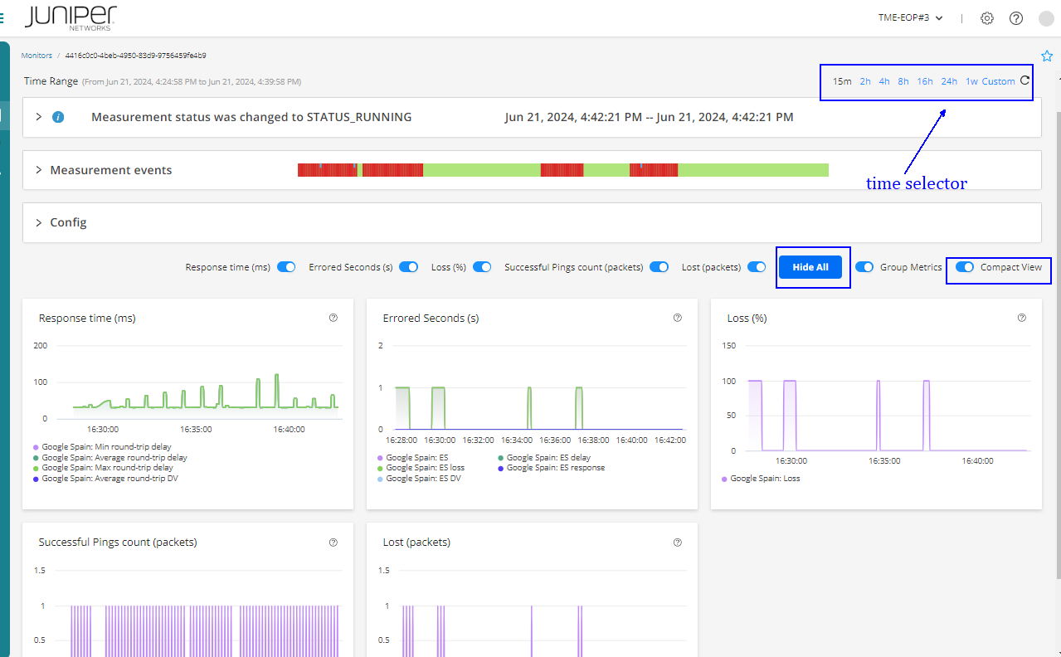1061x657 pixels.
Task: Click the help question mark icon in header
Action: 1015,18
